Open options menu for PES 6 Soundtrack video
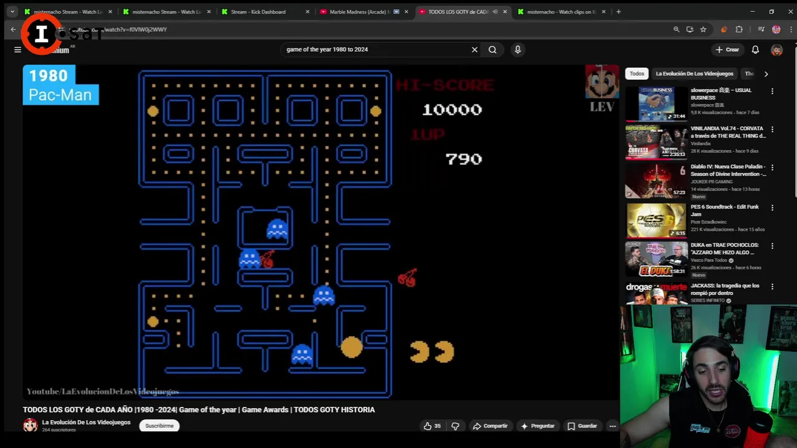Image resolution: width=797 pixels, height=448 pixels. tap(772, 208)
